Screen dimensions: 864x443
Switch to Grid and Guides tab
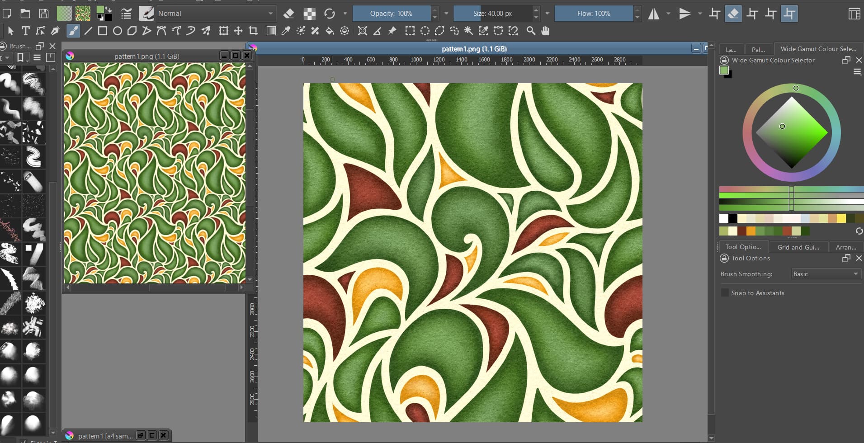(x=798, y=247)
